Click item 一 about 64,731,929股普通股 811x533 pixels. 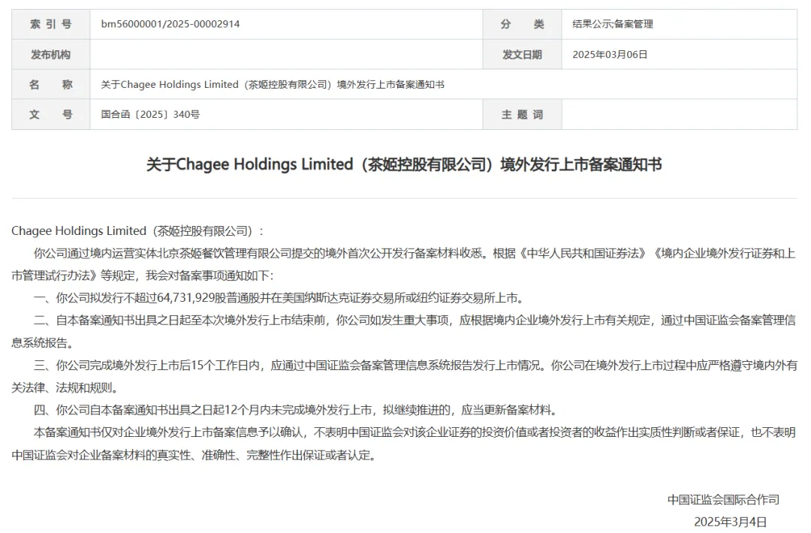click(x=279, y=298)
